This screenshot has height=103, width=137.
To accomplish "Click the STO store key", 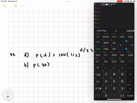I will (x=98, y=88).
